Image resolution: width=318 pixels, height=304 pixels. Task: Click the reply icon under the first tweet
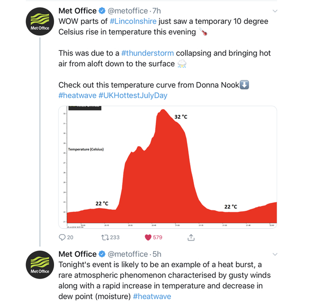coord(62,238)
